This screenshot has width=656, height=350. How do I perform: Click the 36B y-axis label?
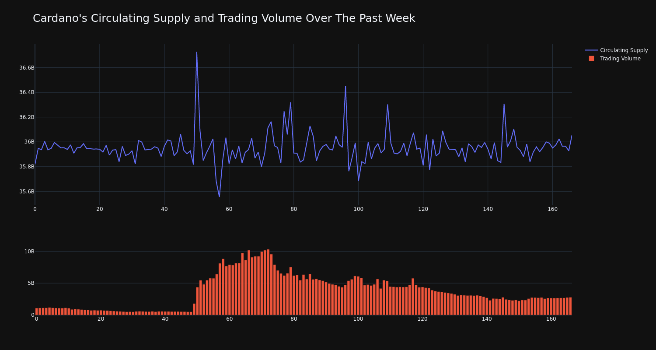[x=29, y=142]
